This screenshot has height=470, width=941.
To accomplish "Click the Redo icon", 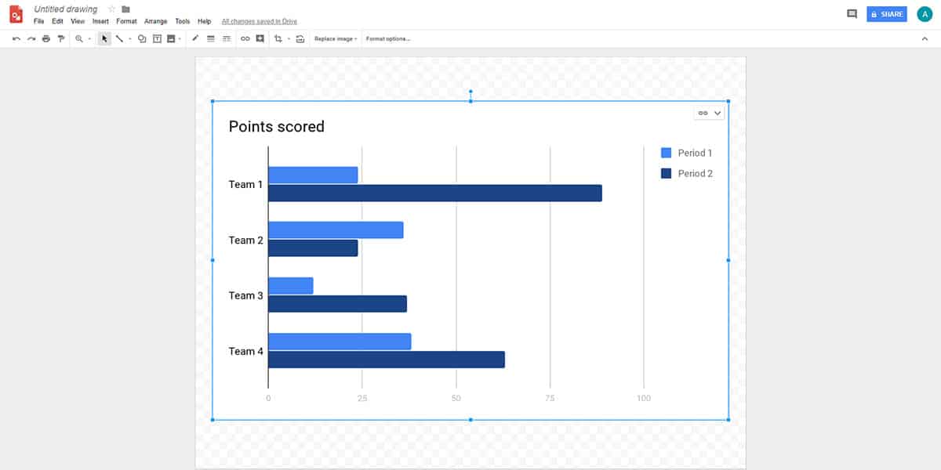I will [x=31, y=38].
